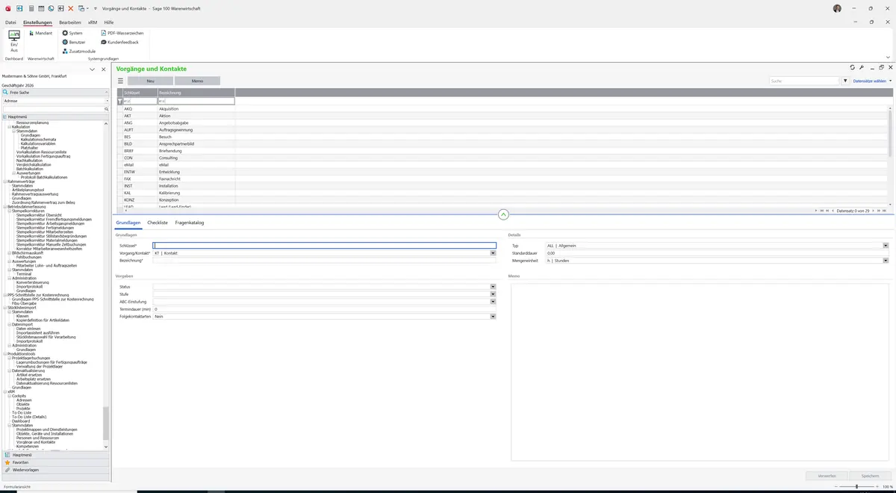Click into the Suche field
This screenshot has height=493, width=896.
[805, 81]
